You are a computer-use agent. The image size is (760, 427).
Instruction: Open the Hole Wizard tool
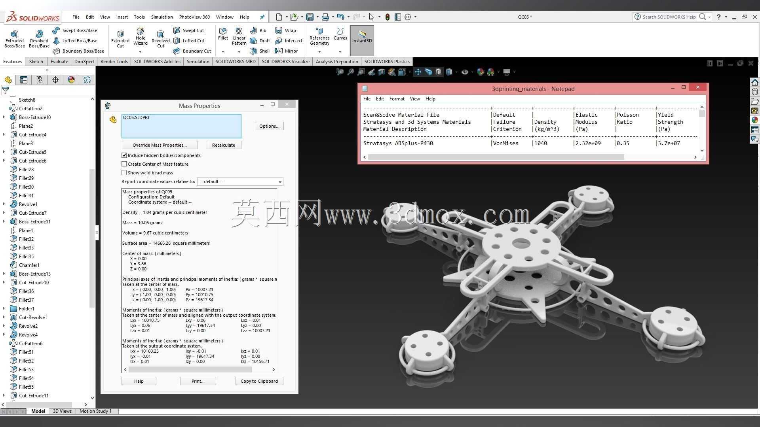point(140,37)
